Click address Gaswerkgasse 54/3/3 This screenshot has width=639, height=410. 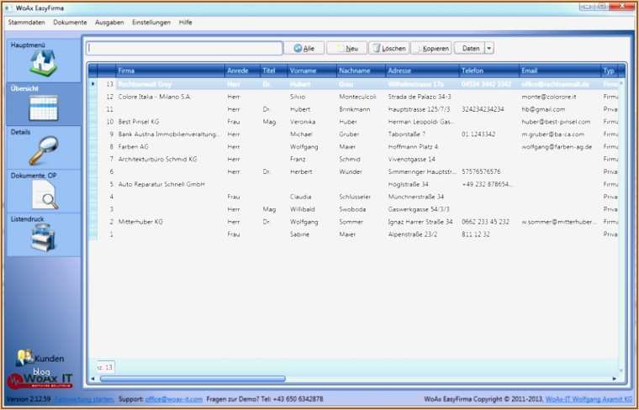tap(419, 209)
